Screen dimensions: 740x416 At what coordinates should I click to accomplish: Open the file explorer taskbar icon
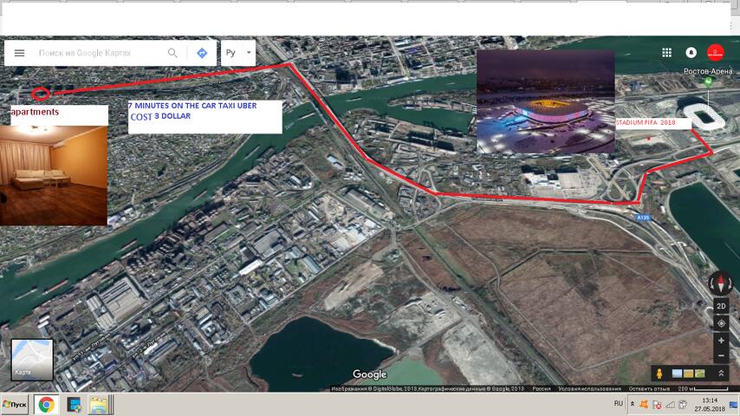(100, 405)
